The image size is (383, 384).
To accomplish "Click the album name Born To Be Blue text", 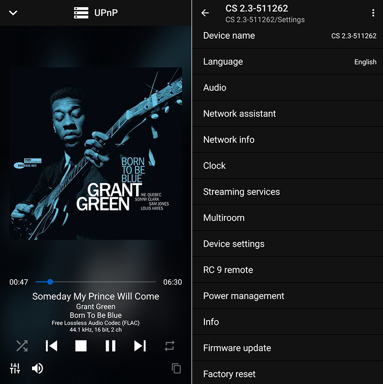I will click(96, 315).
